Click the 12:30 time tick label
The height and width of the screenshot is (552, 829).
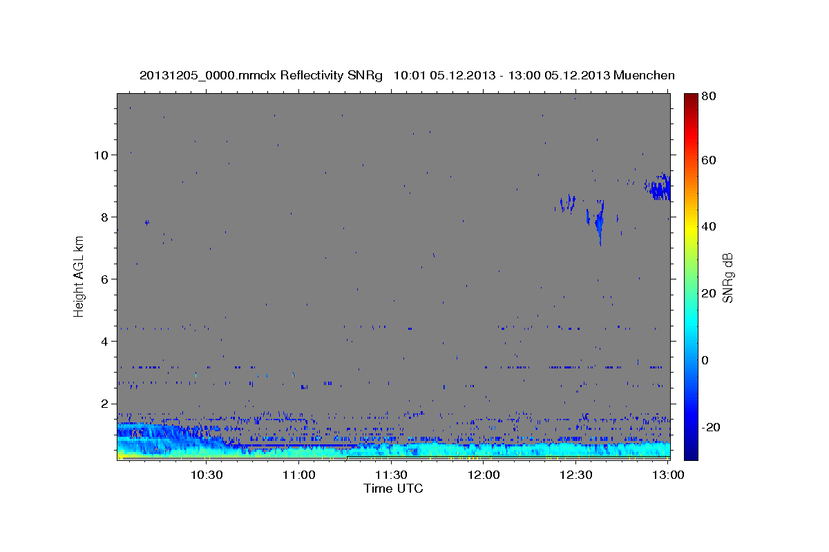(x=577, y=475)
